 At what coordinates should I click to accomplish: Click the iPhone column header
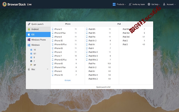point(68,24)
